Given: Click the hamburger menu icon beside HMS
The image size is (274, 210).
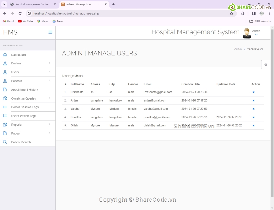Looking at the screenshot, I should (50, 32).
